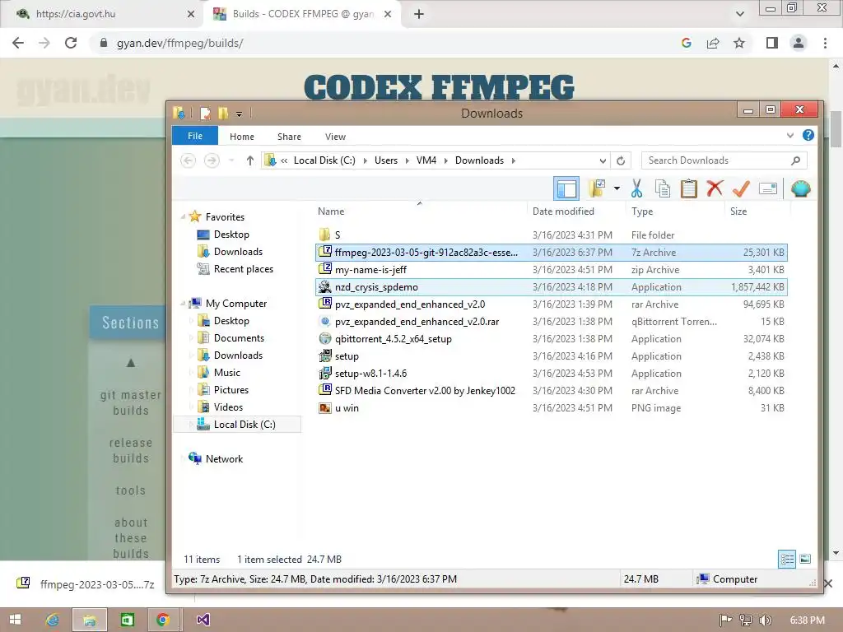The height and width of the screenshot is (632, 843).
Task: Open a new Chrome tab
Action: [x=419, y=14]
